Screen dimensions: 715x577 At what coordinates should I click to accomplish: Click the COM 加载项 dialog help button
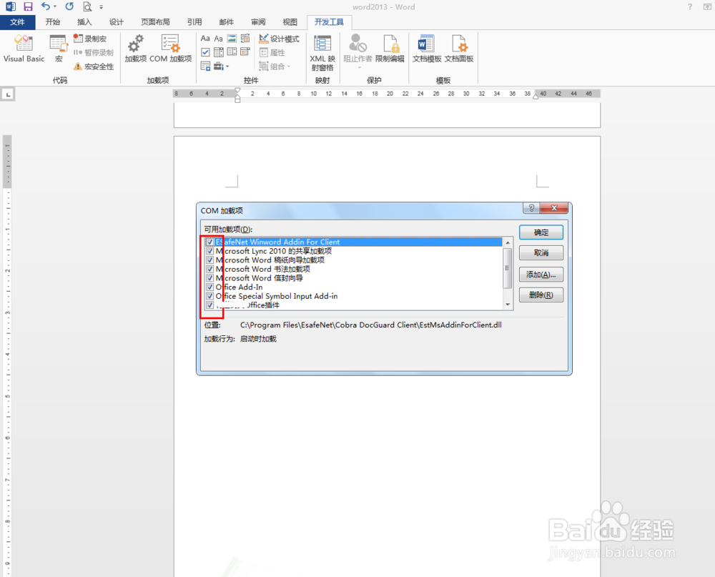pyautogui.click(x=531, y=208)
